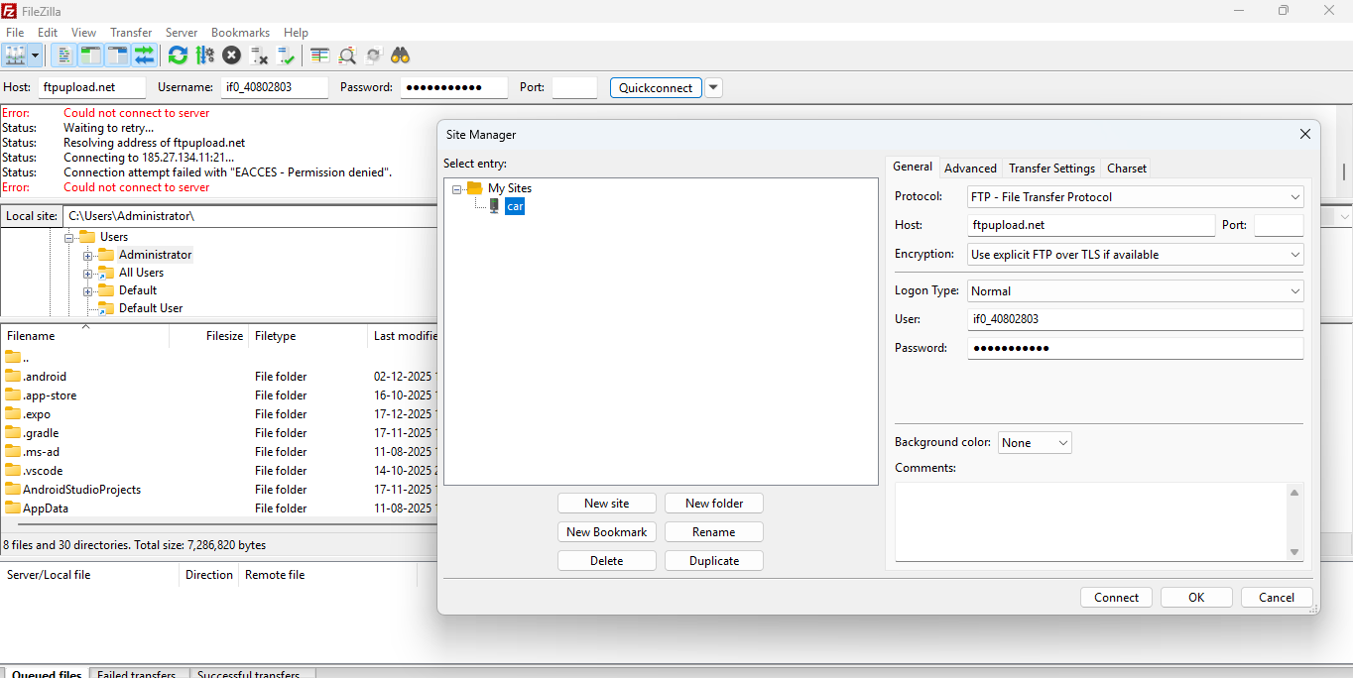The image size is (1353, 678).
Task: Open the Background color selector
Action: [1035, 443]
